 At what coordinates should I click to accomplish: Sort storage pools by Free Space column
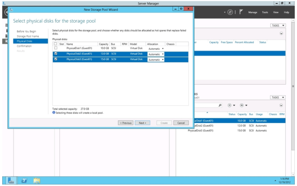click(x=227, y=42)
